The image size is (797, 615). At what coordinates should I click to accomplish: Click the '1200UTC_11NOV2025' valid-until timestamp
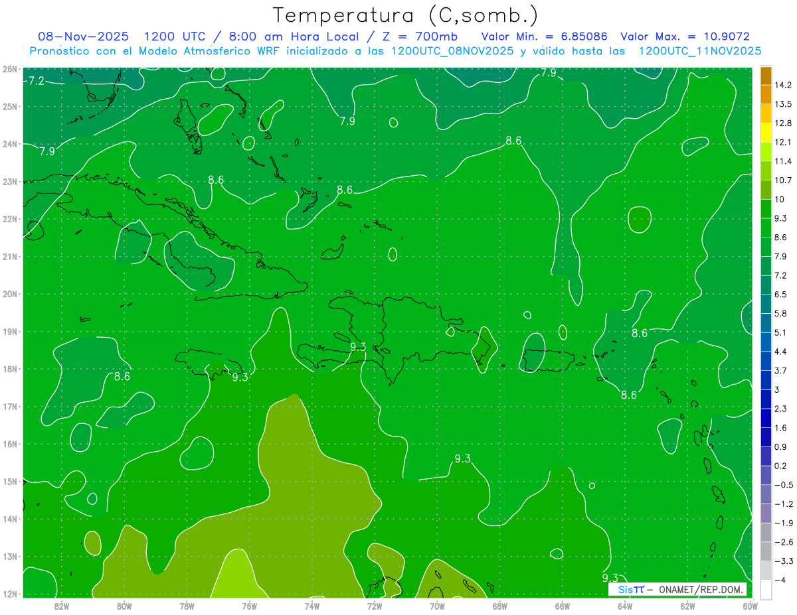699,51
